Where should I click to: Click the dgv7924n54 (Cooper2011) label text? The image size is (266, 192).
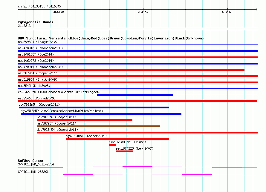86,136
